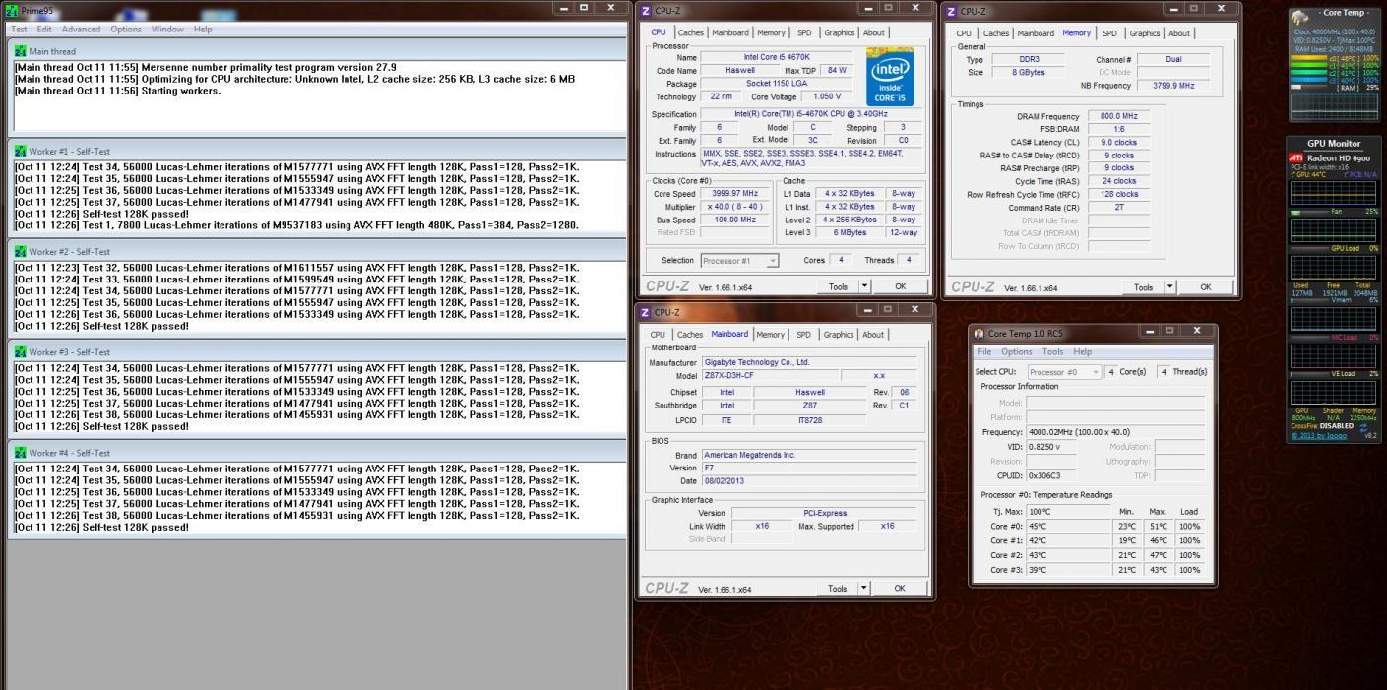The image size is (1387, 690).
Task: Click Tools button in CPU-Z CPU window
Action: [x=837, y=286]
